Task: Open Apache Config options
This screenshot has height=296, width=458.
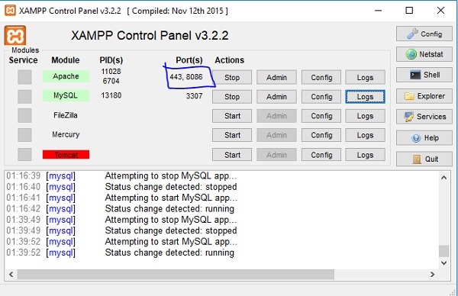Action: tap(321, 77)
